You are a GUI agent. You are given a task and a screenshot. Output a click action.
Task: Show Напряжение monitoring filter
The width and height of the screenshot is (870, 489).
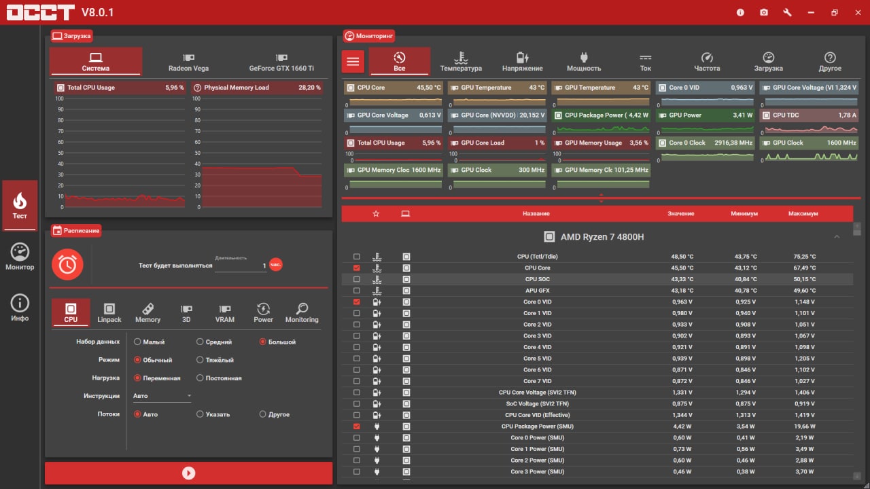click(522, 62)
